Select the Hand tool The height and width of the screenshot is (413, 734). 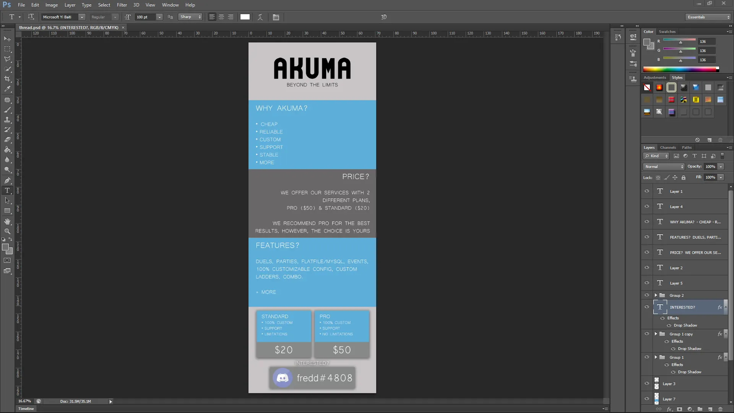point(7,221)
